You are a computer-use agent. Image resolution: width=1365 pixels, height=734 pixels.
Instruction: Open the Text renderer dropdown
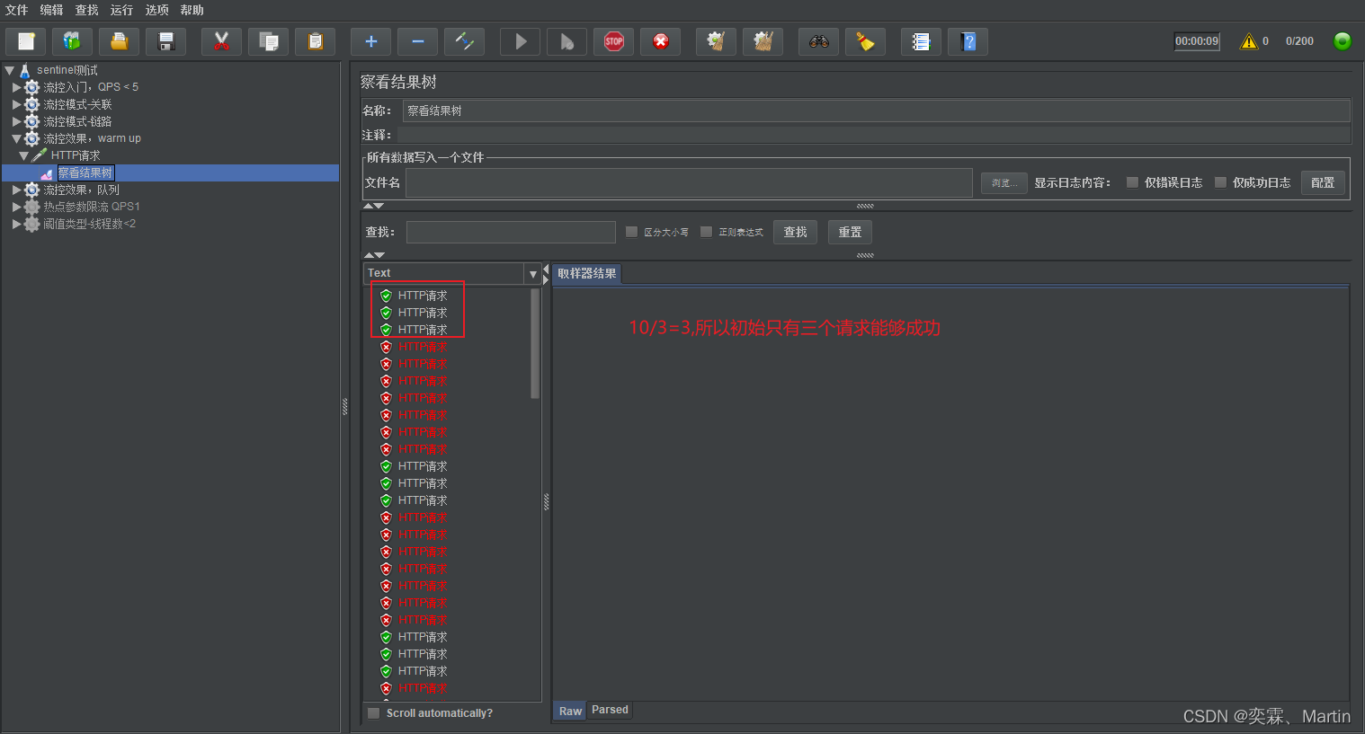tap(532, 273)
